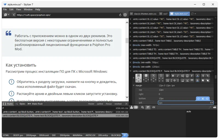Expand the .entry-content TABLE rule
219x139 pixels.
[131, 41]
